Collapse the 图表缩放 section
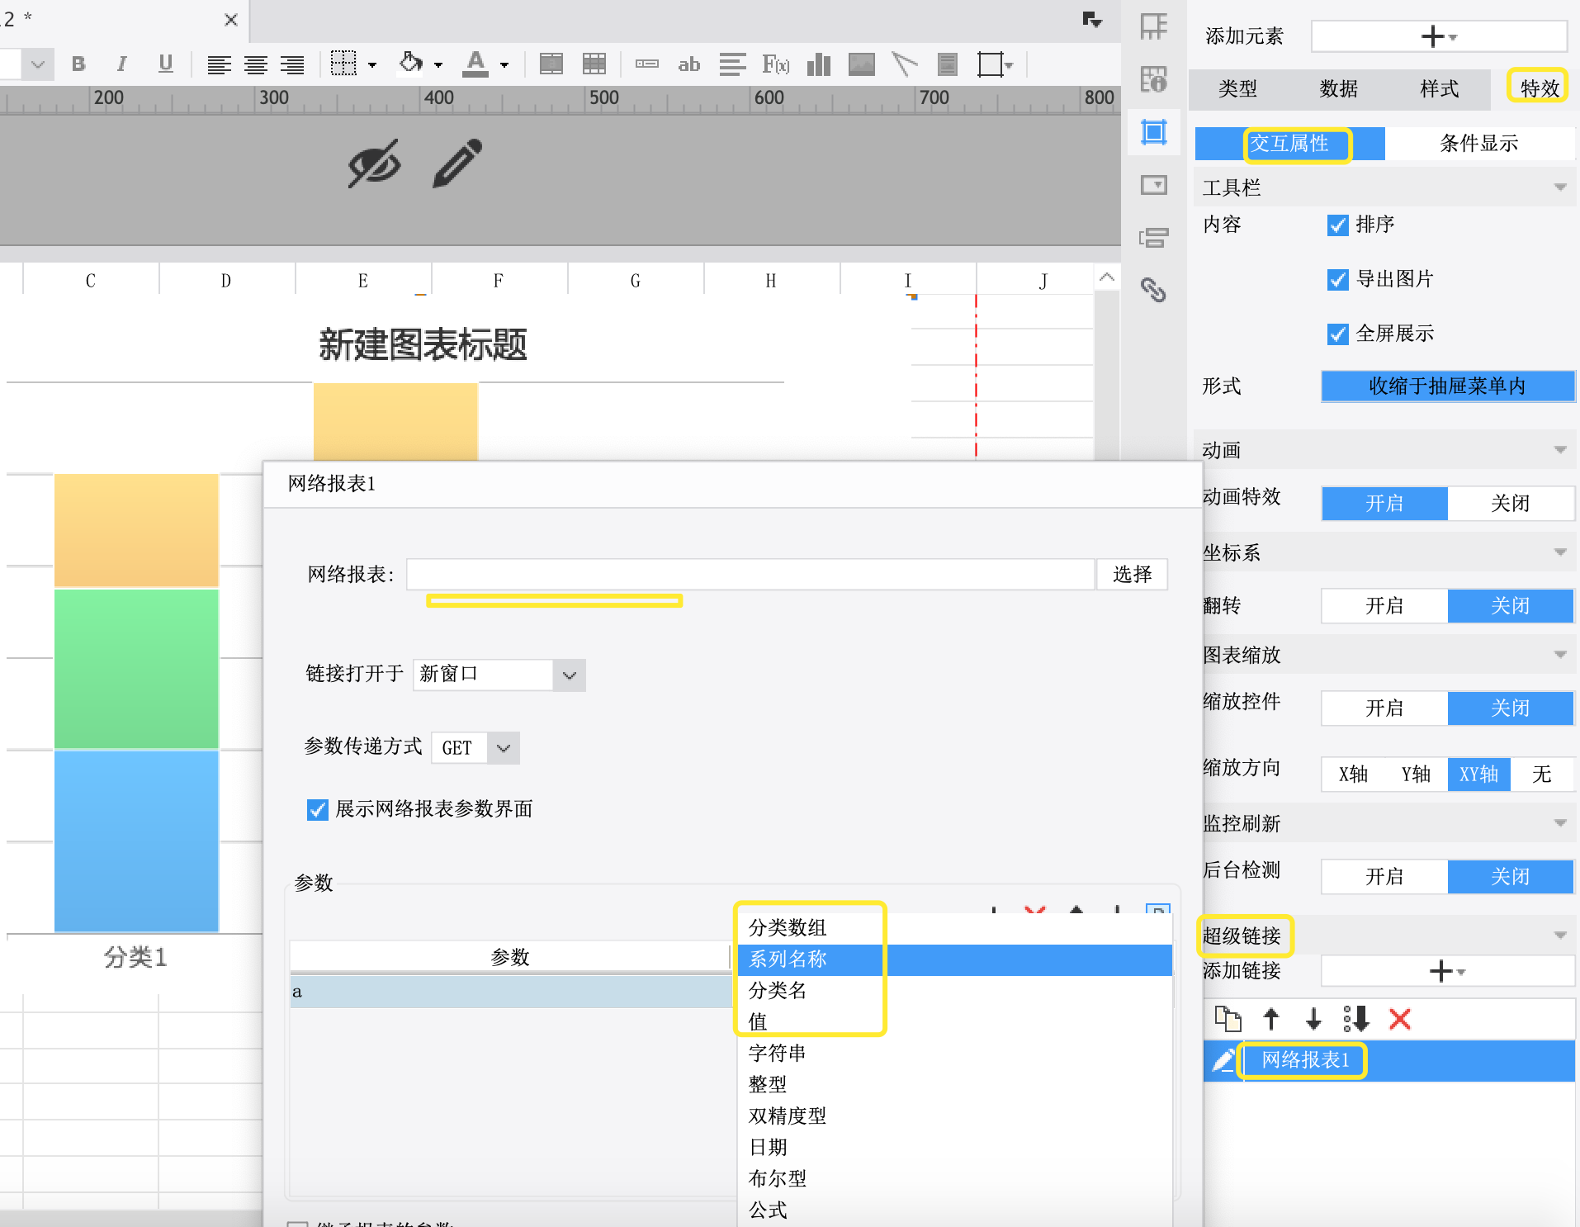This screenshot has height=1227, width=1580. 1559,655
